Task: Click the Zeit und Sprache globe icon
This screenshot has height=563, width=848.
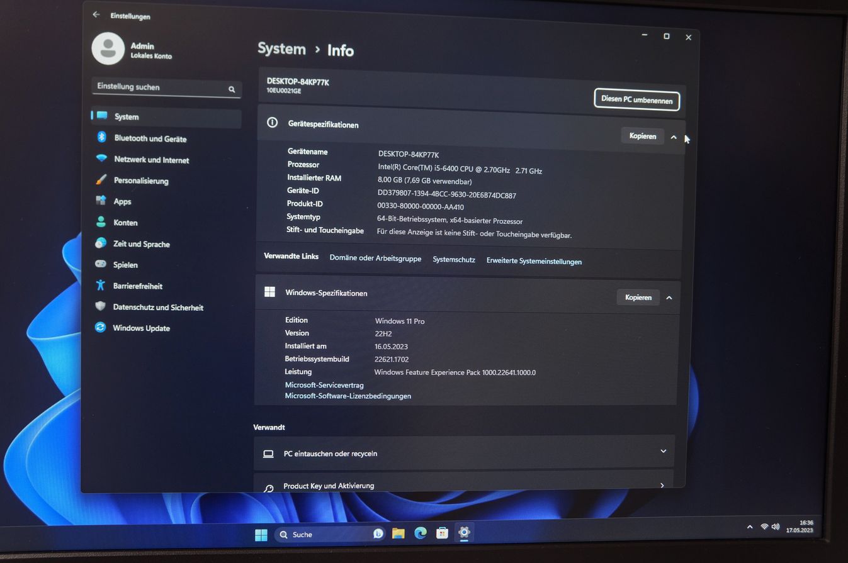Action: click(101, 243)
